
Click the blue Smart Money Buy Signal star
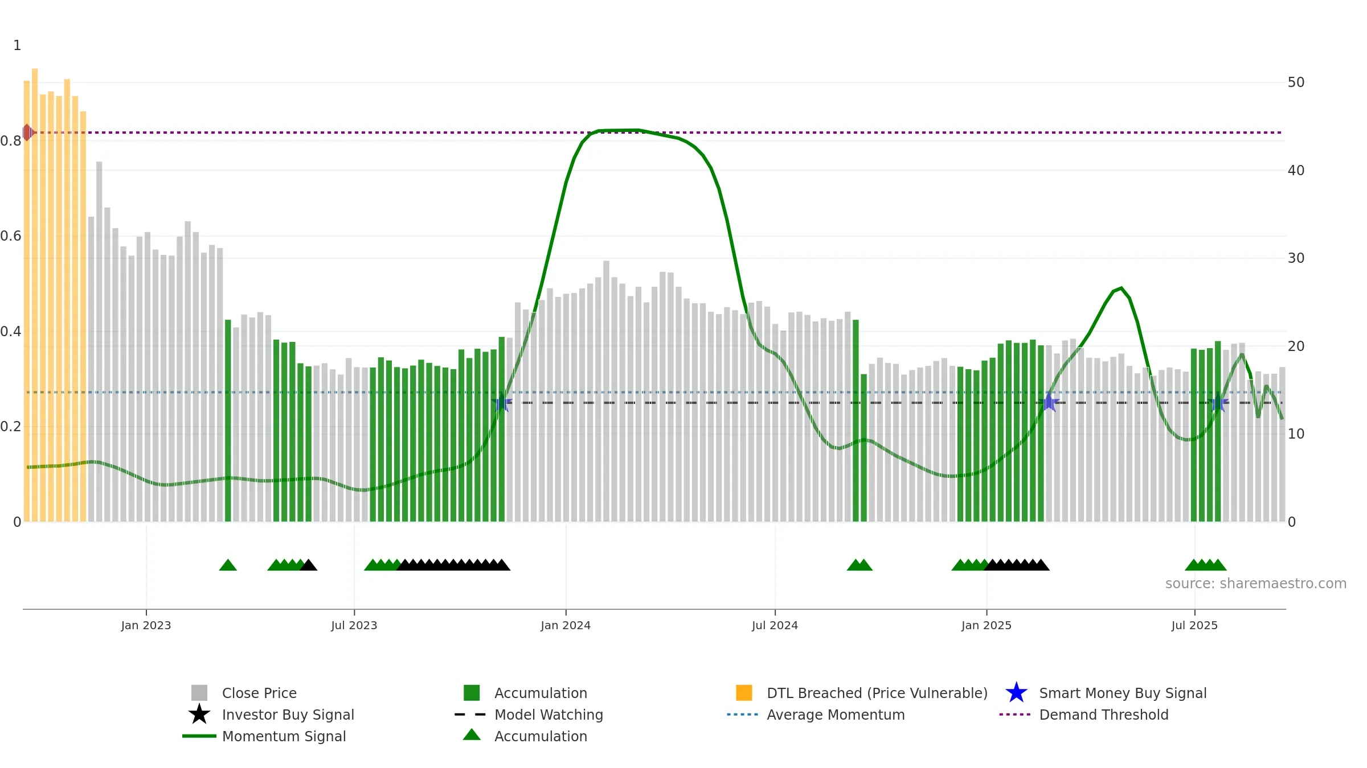pyautogui.click(x=1017, y=693)
